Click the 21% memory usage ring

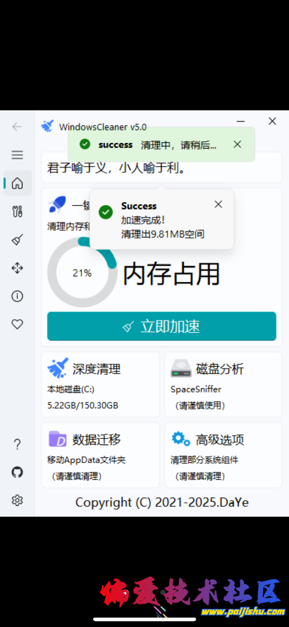click(82, 273)
